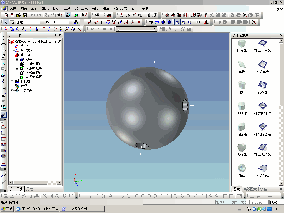Click the CAXA实体设计 taskbar button
This screenshot has width=284, height=213.
tap(82, 209)
